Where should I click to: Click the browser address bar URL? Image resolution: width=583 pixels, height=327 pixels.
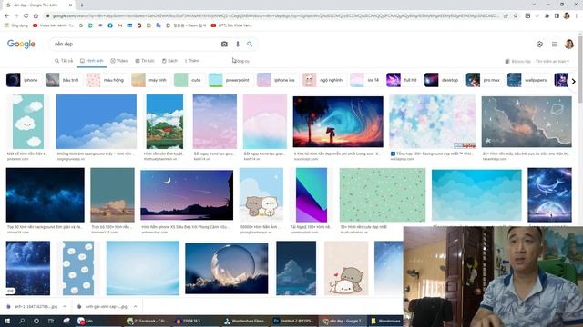[x=275, y=15]
